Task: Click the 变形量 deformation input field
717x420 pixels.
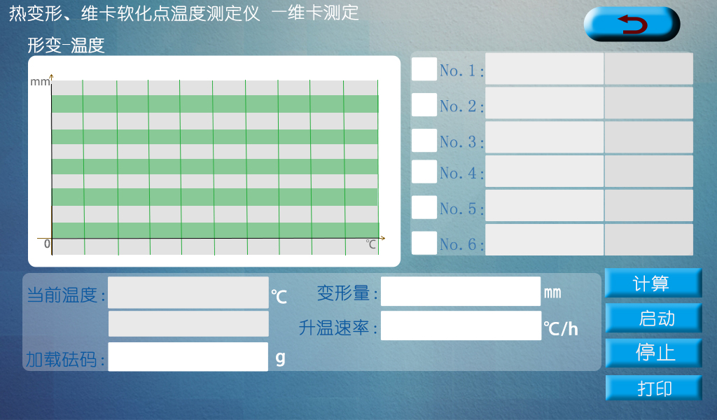Action: coord(461,291)
